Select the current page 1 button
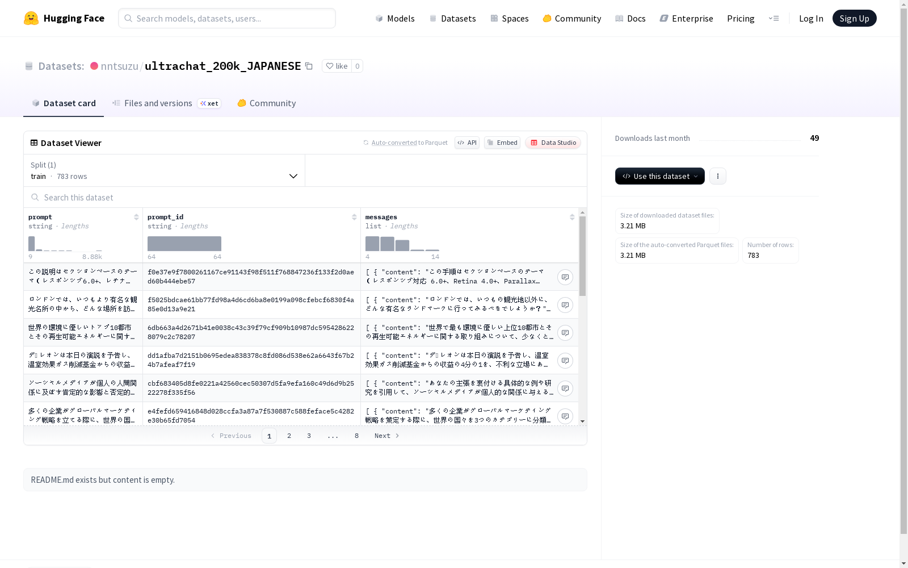 coord(269,436)
